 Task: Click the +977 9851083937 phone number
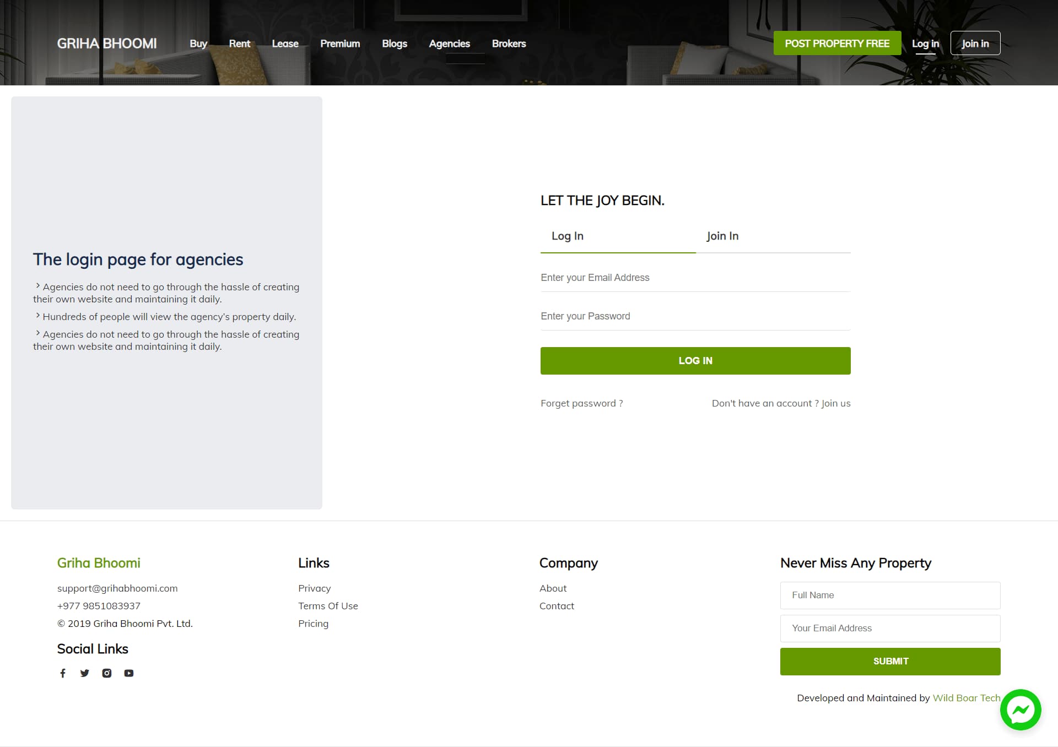tap(99, 606)
